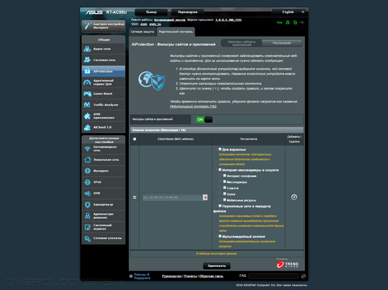Click the Reboot (Перезагрузка) button
This screenshot has width=388, height=290.
tap(188, 12)
